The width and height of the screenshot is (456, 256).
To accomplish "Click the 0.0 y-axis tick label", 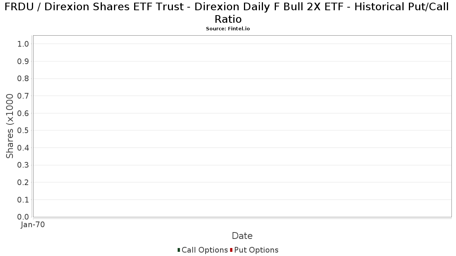I will coord(23,217).
